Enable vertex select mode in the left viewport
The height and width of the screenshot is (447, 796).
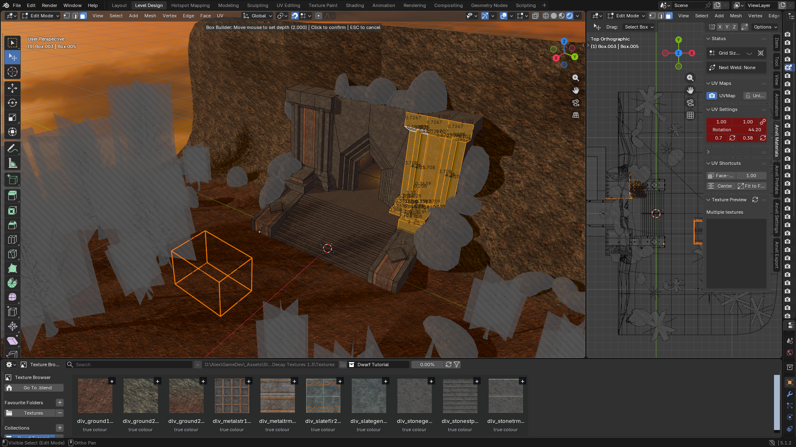coord(66,16)
